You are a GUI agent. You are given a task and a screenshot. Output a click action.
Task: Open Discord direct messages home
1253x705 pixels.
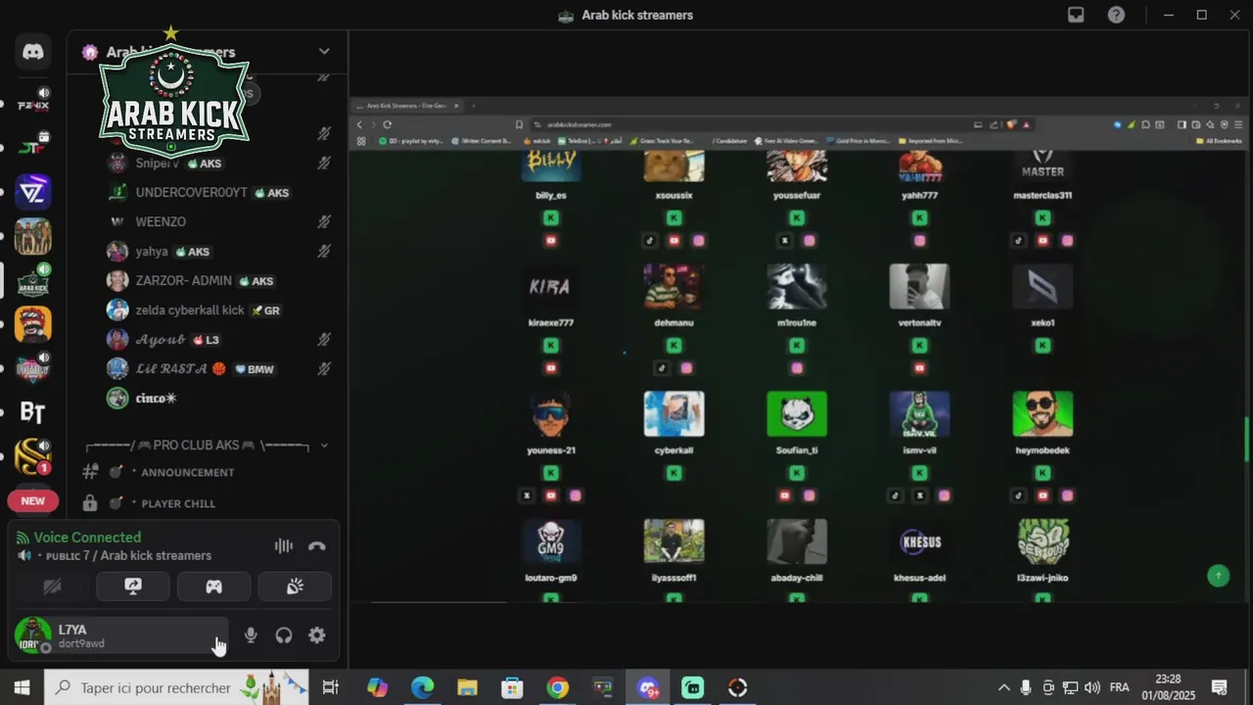(33, 52)
